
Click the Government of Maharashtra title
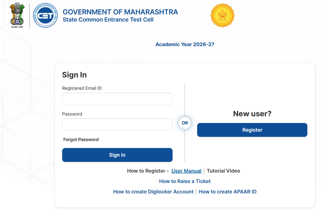click(x=120, y=12)
